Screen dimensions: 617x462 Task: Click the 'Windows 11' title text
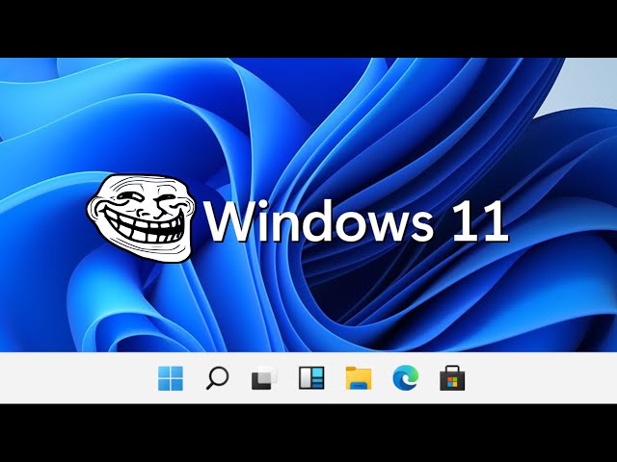click(x=357, y=221)
